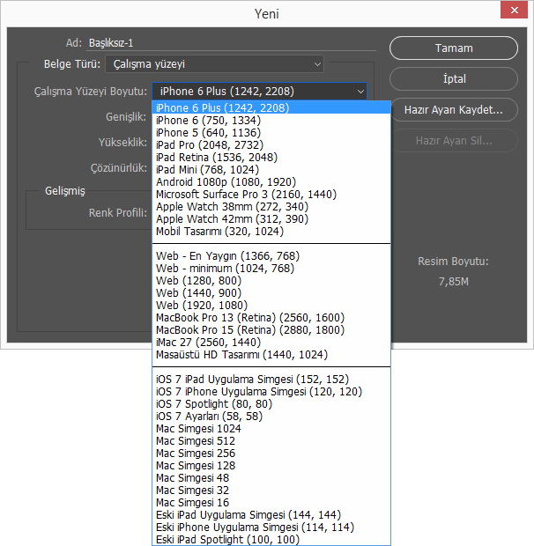534x546 pixels.
Task: Select Microsoft Surface Pro 3 preset
Action: click(x=271, y=195)
